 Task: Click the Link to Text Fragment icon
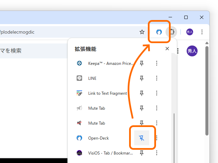coord(79,93)
